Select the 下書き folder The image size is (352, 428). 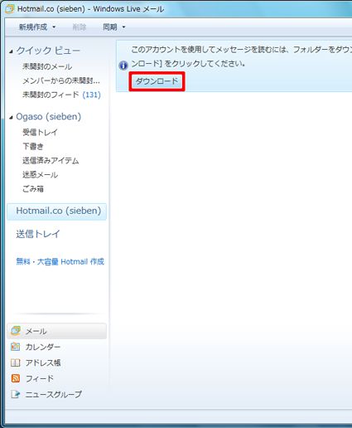tap(33, 146)
